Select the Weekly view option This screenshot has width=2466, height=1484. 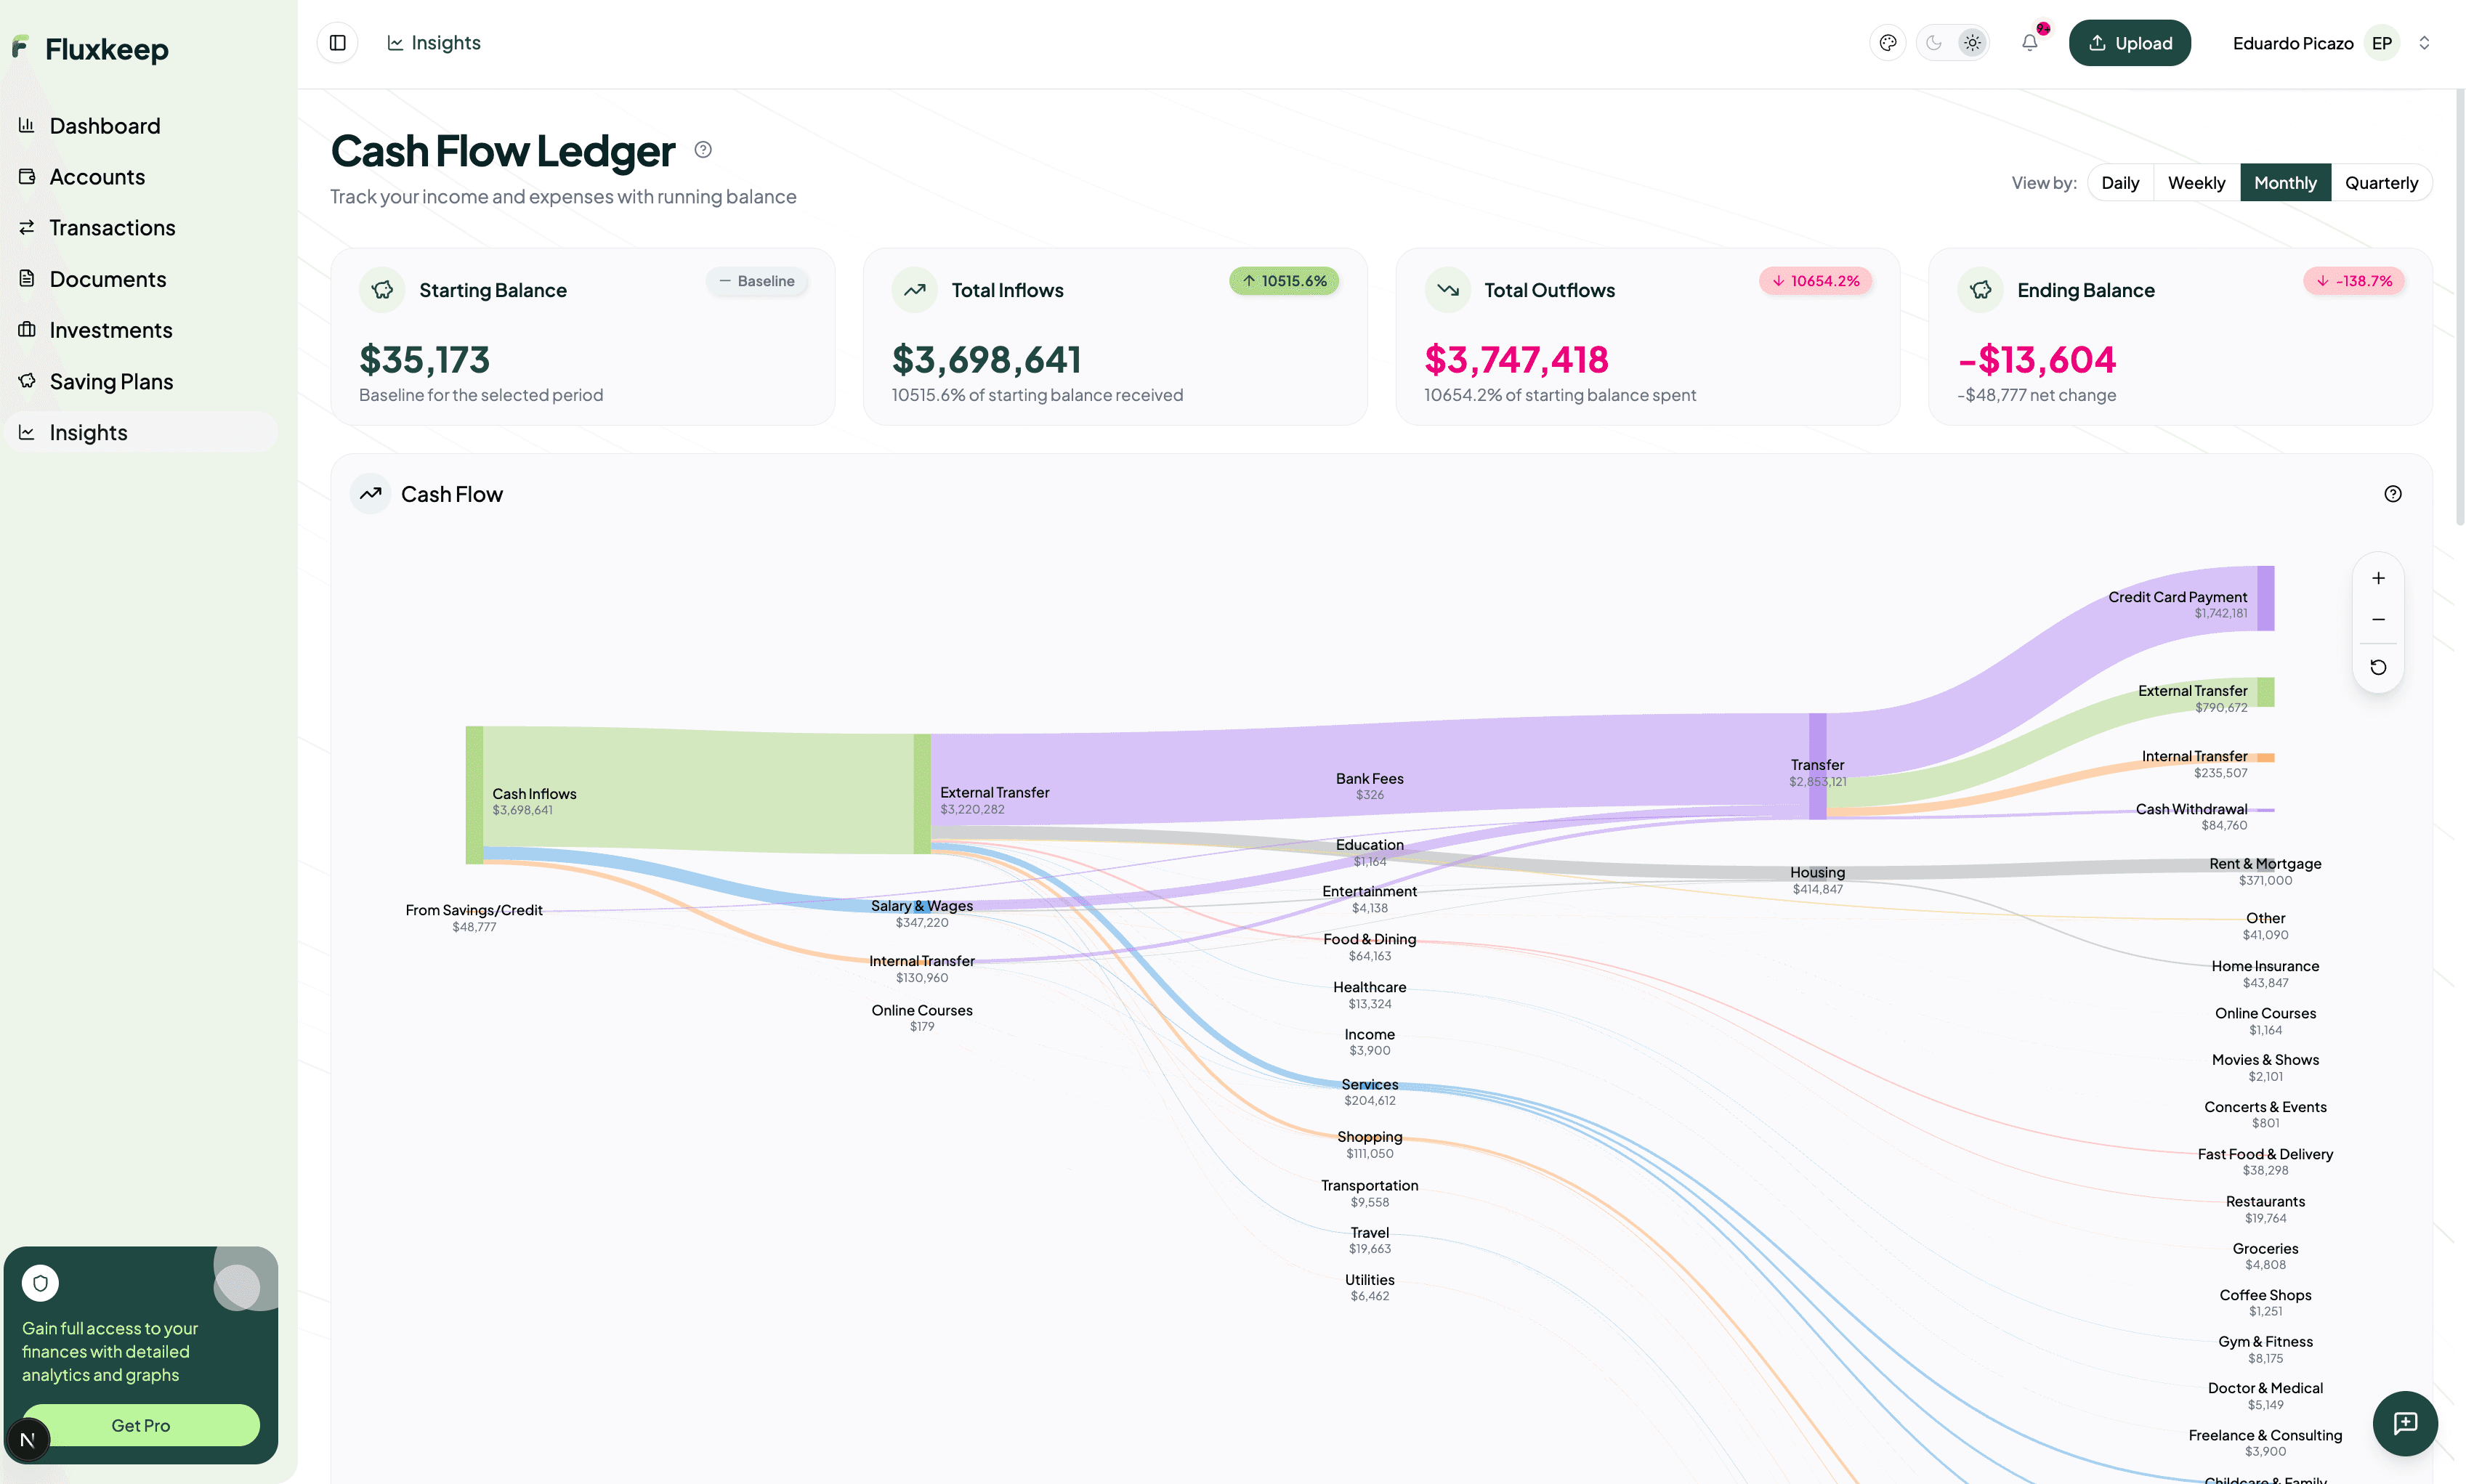point(2196,182)
